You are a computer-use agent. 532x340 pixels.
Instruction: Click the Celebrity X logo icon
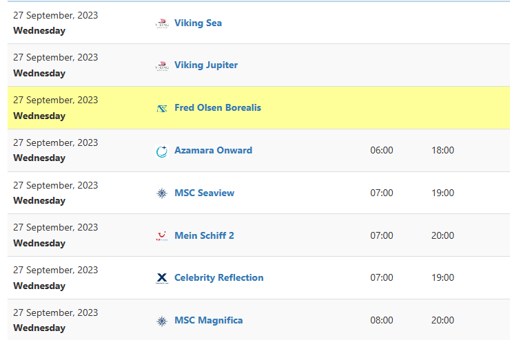(162, 278)
